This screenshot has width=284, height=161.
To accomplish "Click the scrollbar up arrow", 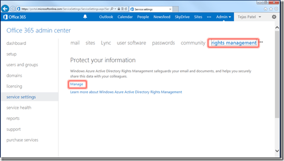I will coord(277,27).
